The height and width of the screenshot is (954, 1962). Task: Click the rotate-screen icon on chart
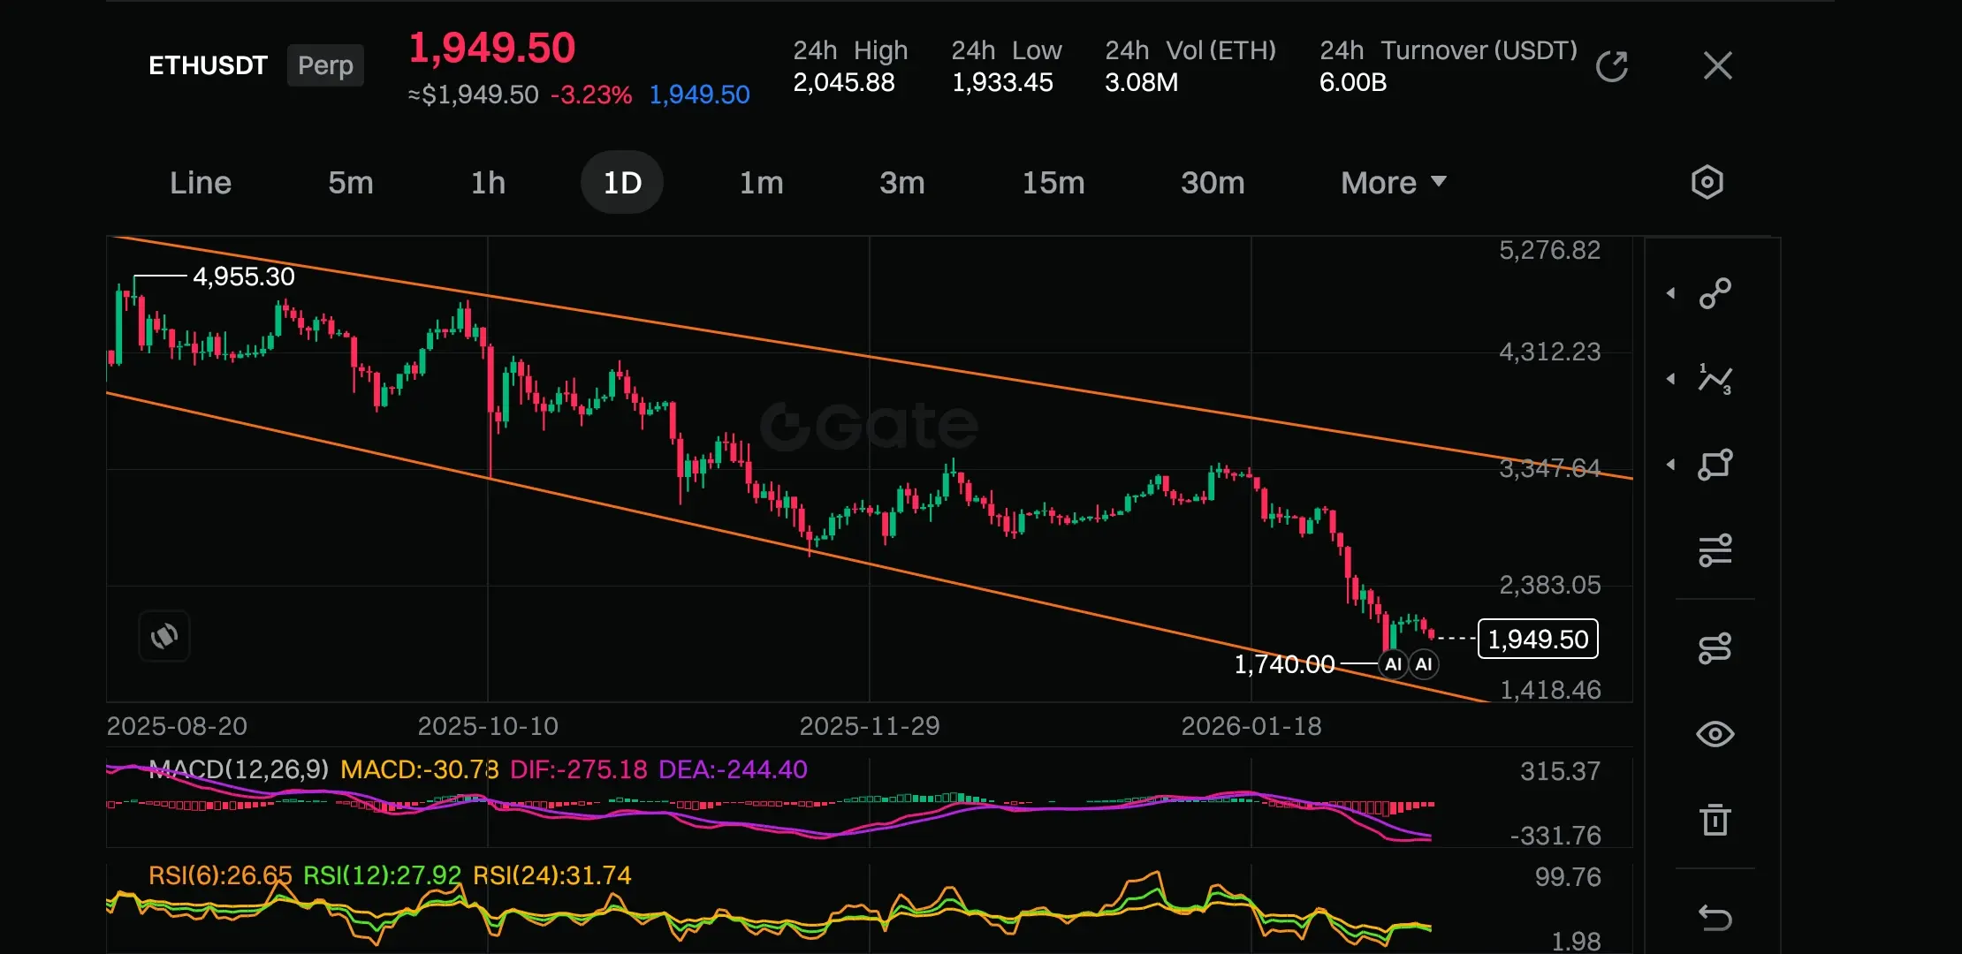click(164, 636)
